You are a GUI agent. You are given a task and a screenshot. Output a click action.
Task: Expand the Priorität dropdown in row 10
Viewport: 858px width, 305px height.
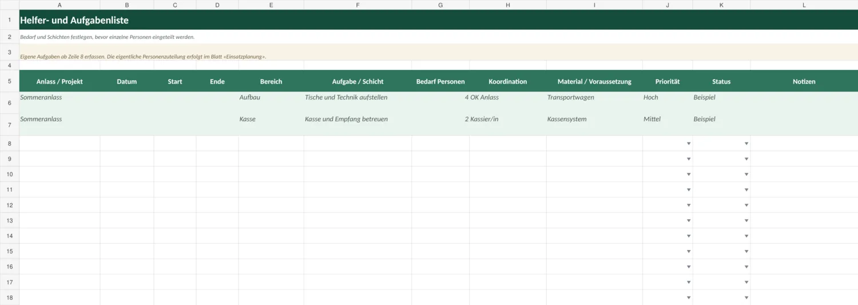pyautogui.click(x=689, y=175)
